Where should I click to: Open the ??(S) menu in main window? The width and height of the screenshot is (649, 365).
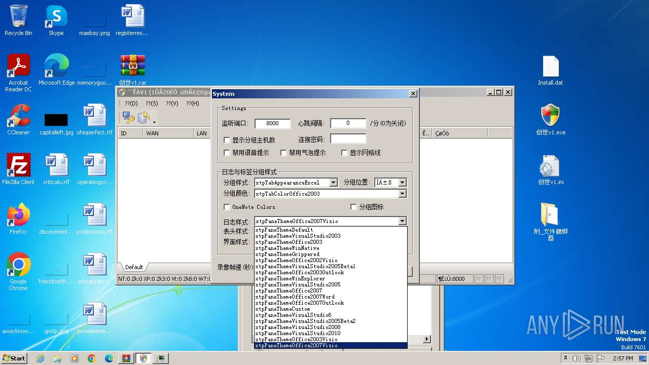[x=152, y=103]
